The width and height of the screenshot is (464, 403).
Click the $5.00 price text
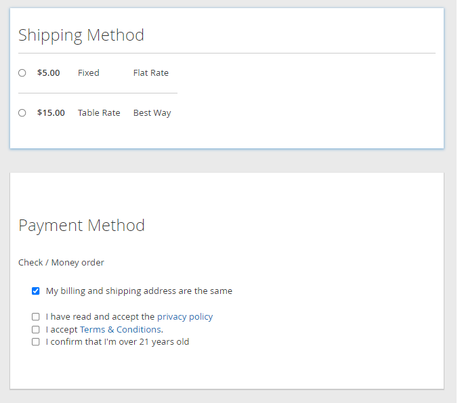point(49,72)
